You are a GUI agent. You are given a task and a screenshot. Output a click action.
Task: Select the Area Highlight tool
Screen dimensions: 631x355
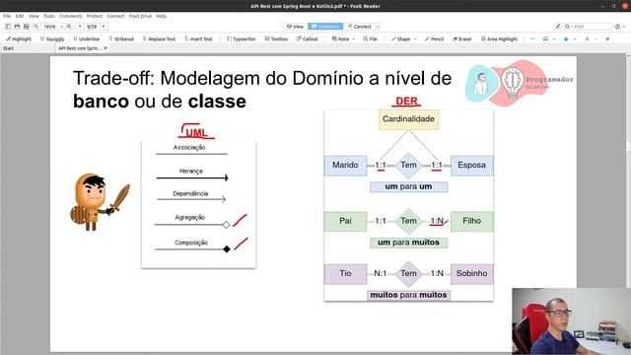(499, 39)
